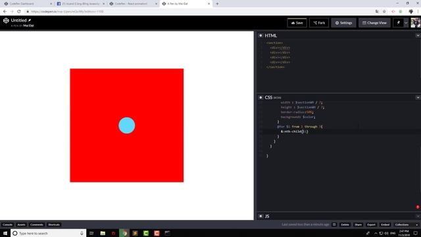421x237 pixels.
Task: Open the Console panel
Action: pyautogui.click(x=7, y=224)
